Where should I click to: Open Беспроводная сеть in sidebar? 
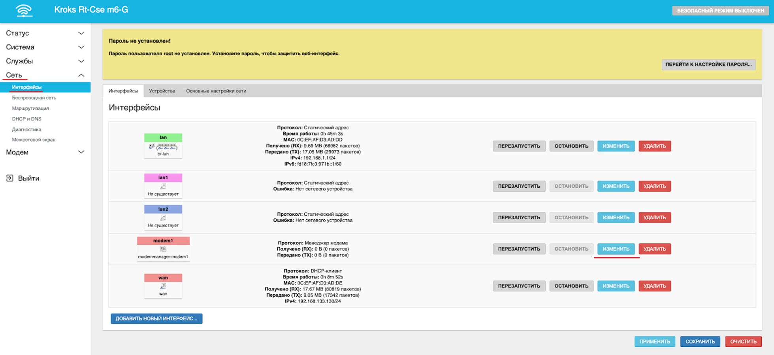pos(34,98)
